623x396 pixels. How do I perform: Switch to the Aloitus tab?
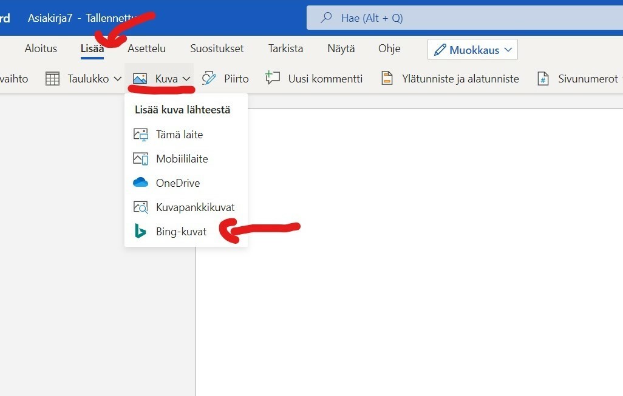(41, 49)
